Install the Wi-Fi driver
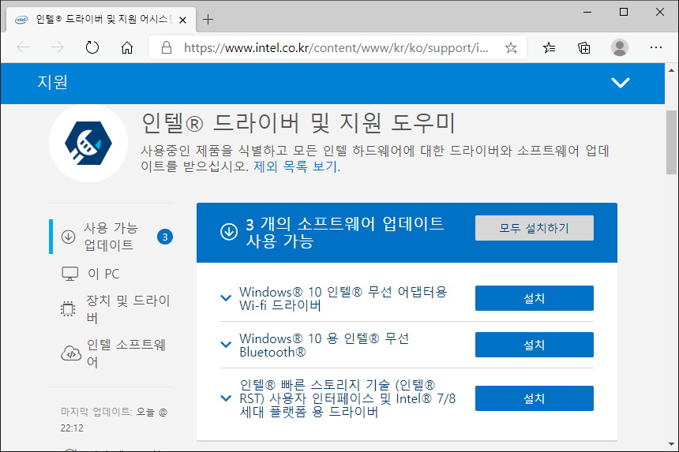 [534, 298]
